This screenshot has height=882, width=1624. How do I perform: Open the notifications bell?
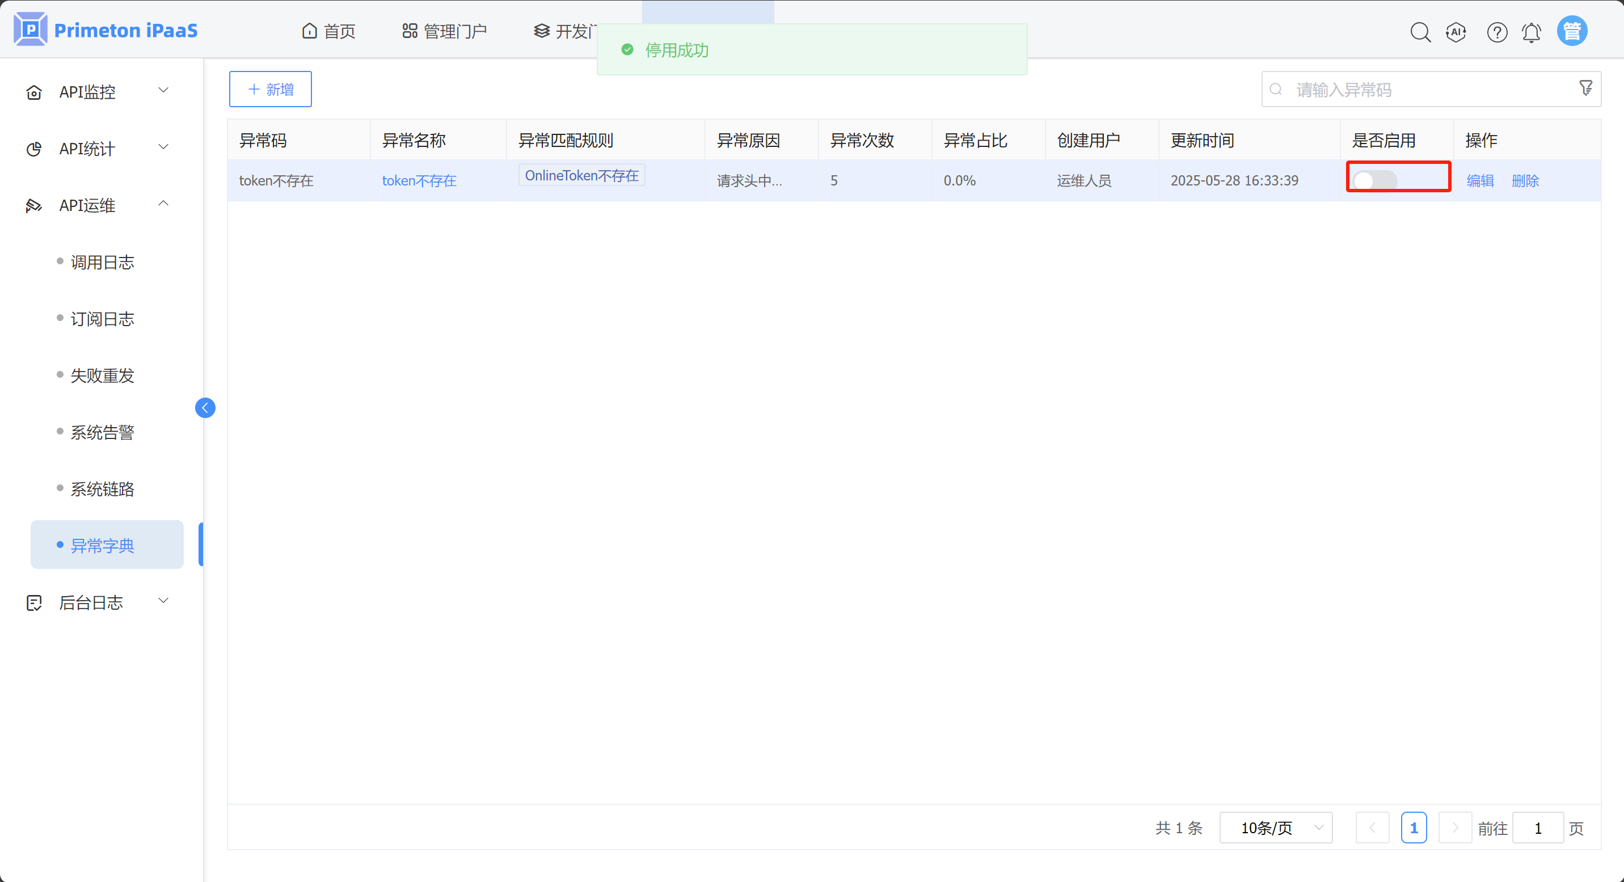click(1532, 32)
